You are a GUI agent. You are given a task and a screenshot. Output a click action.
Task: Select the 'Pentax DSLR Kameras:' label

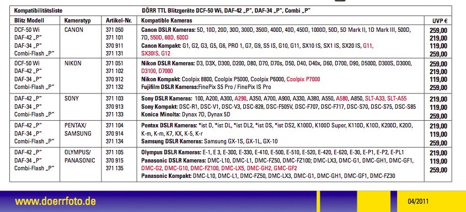[169, 126]
